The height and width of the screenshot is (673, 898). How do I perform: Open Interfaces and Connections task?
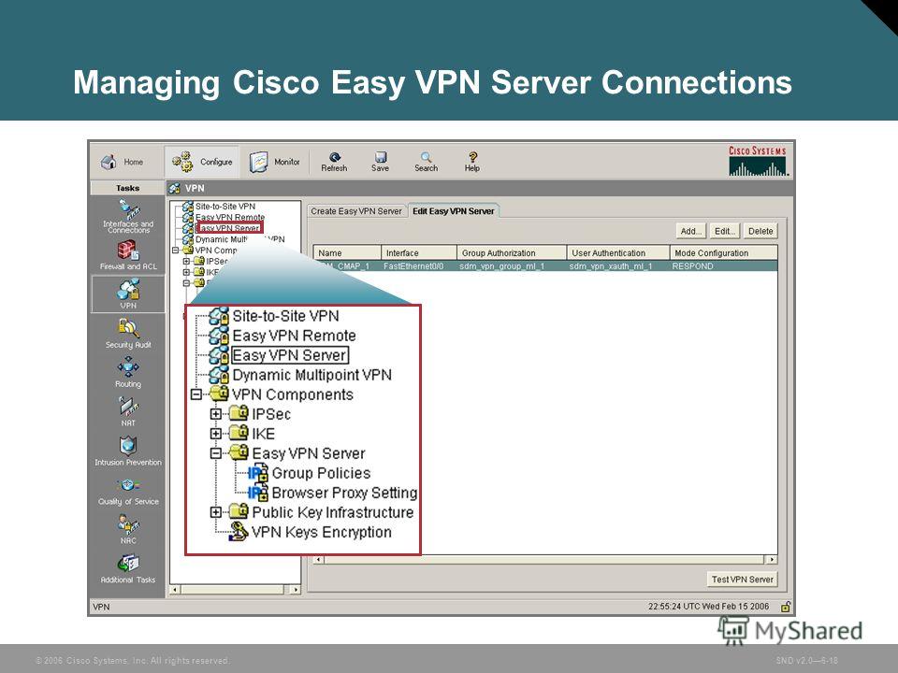128,217
